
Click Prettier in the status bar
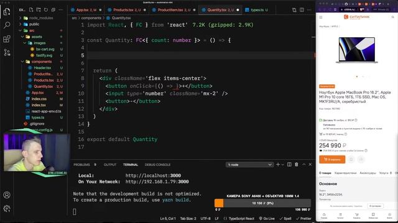(x=303, y=219)
